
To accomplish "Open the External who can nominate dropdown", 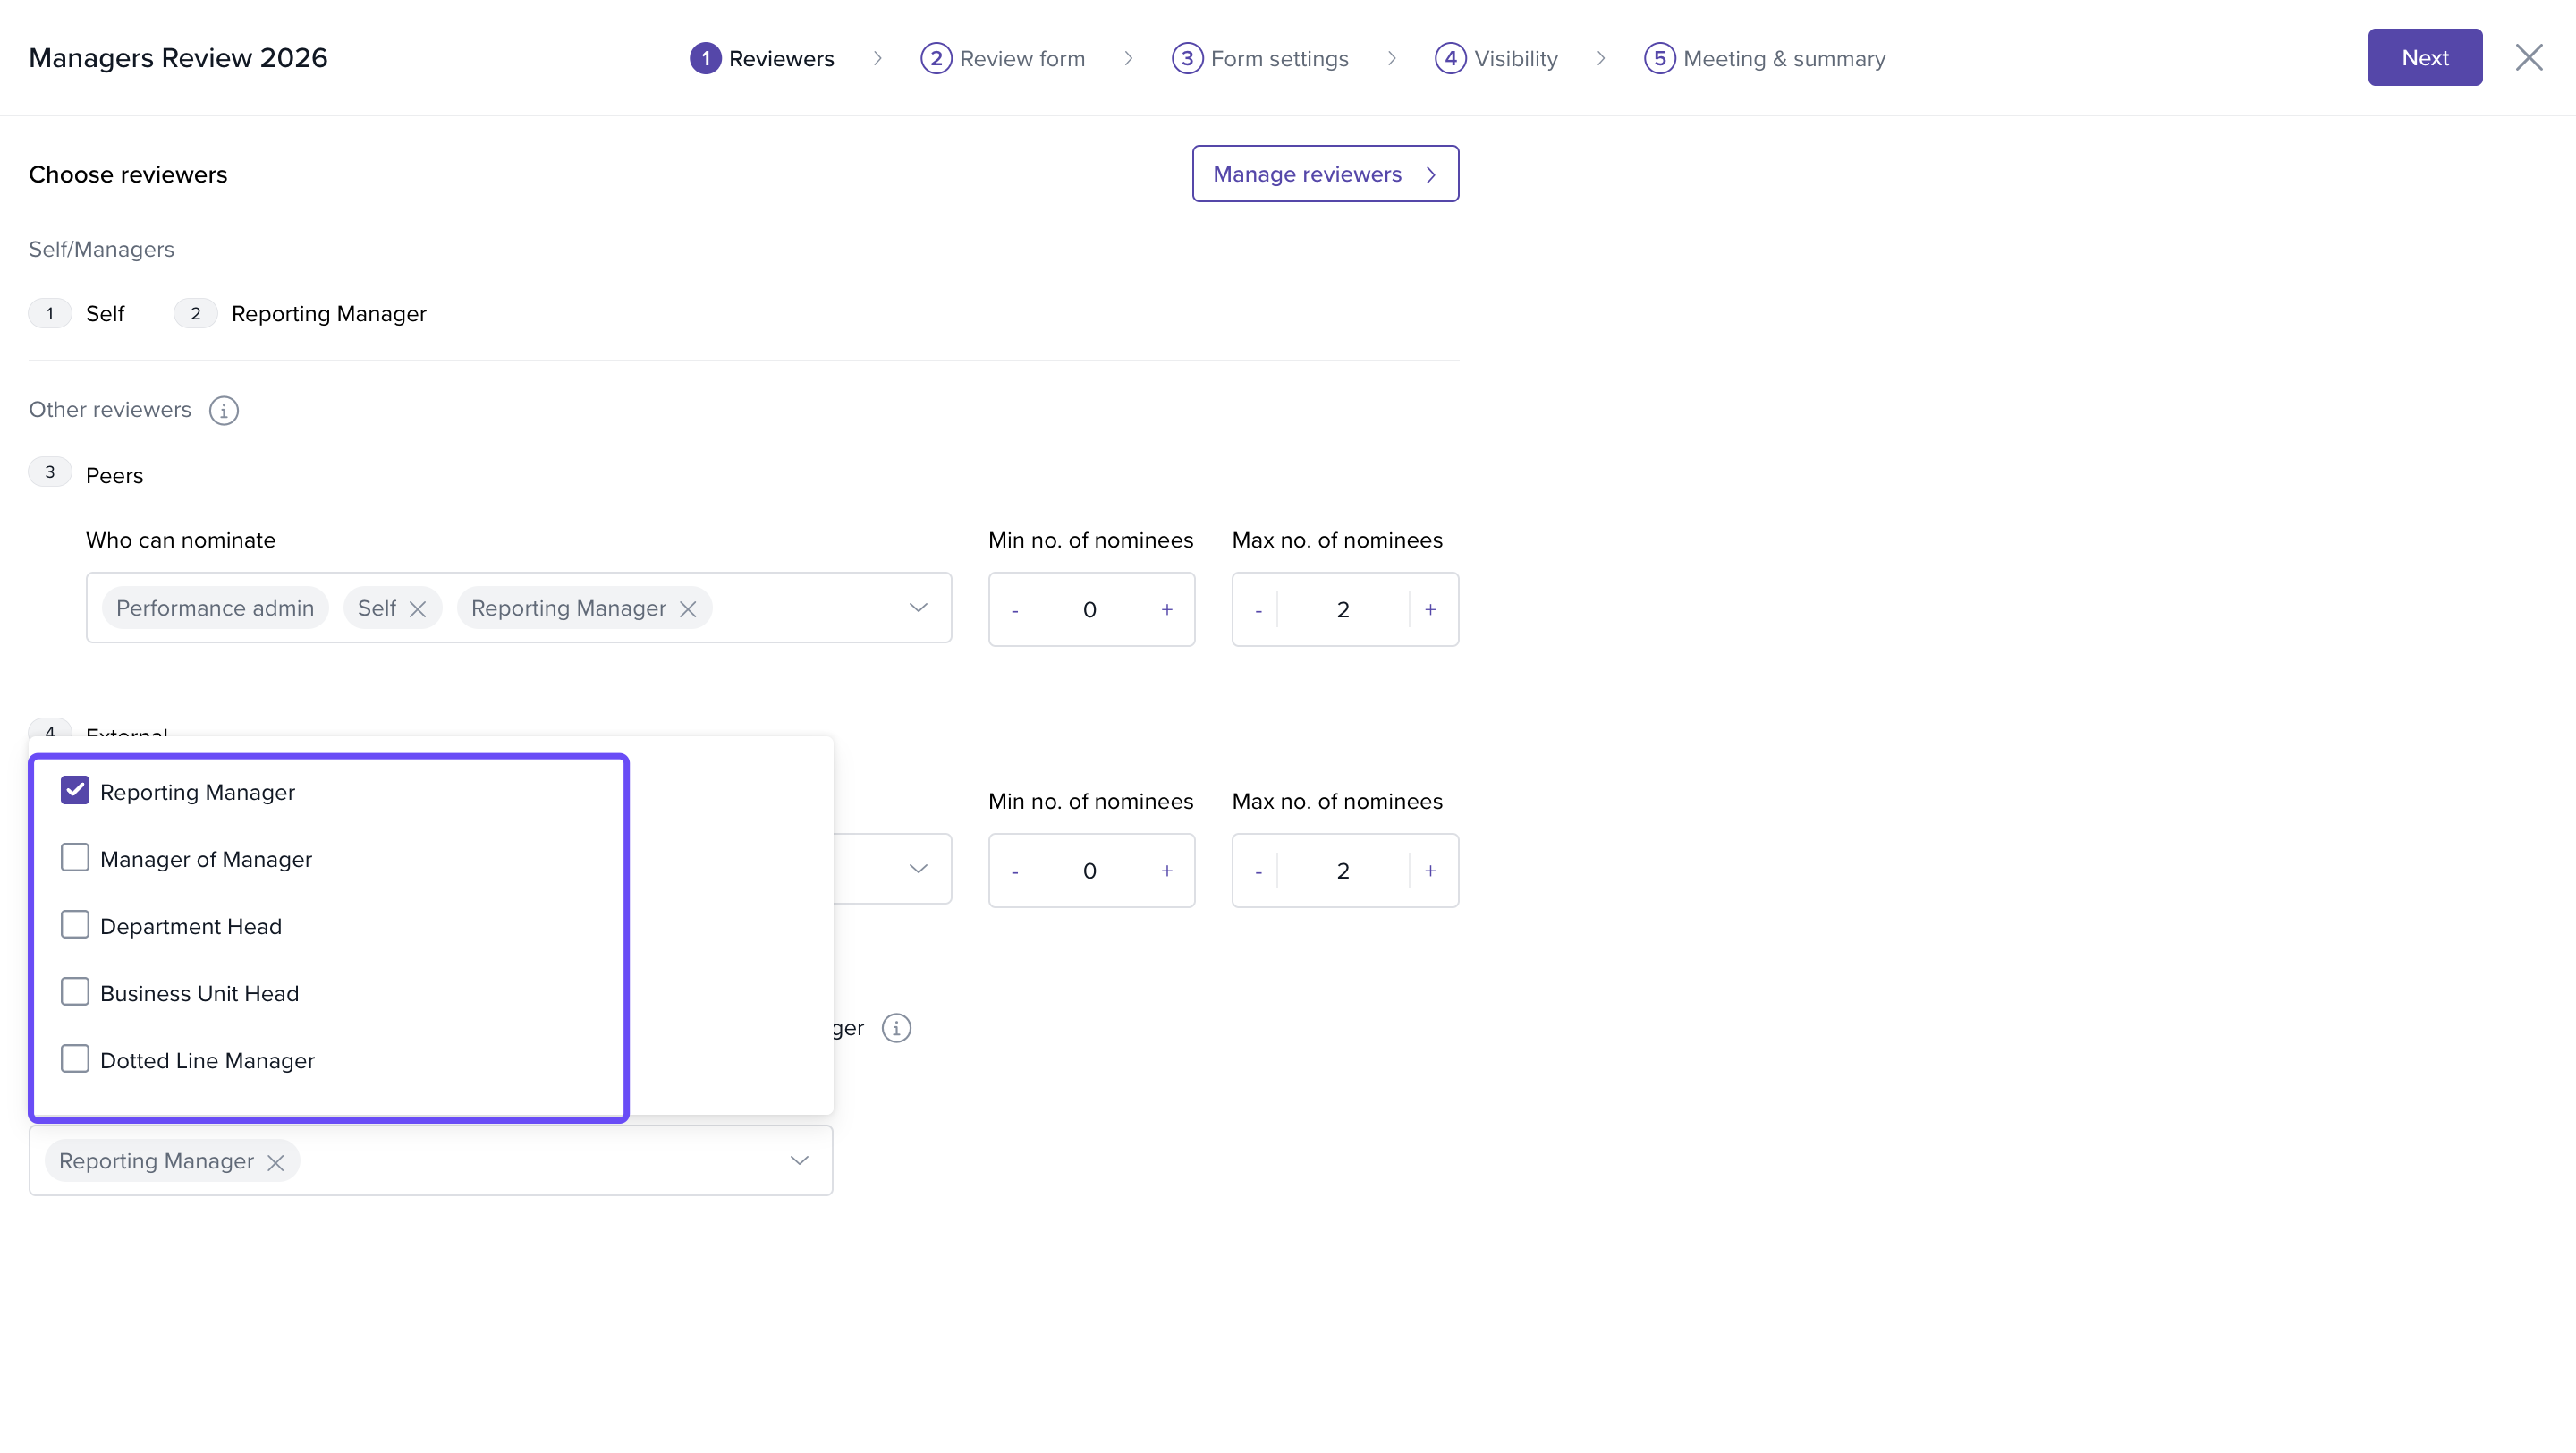I will [918, 869].
